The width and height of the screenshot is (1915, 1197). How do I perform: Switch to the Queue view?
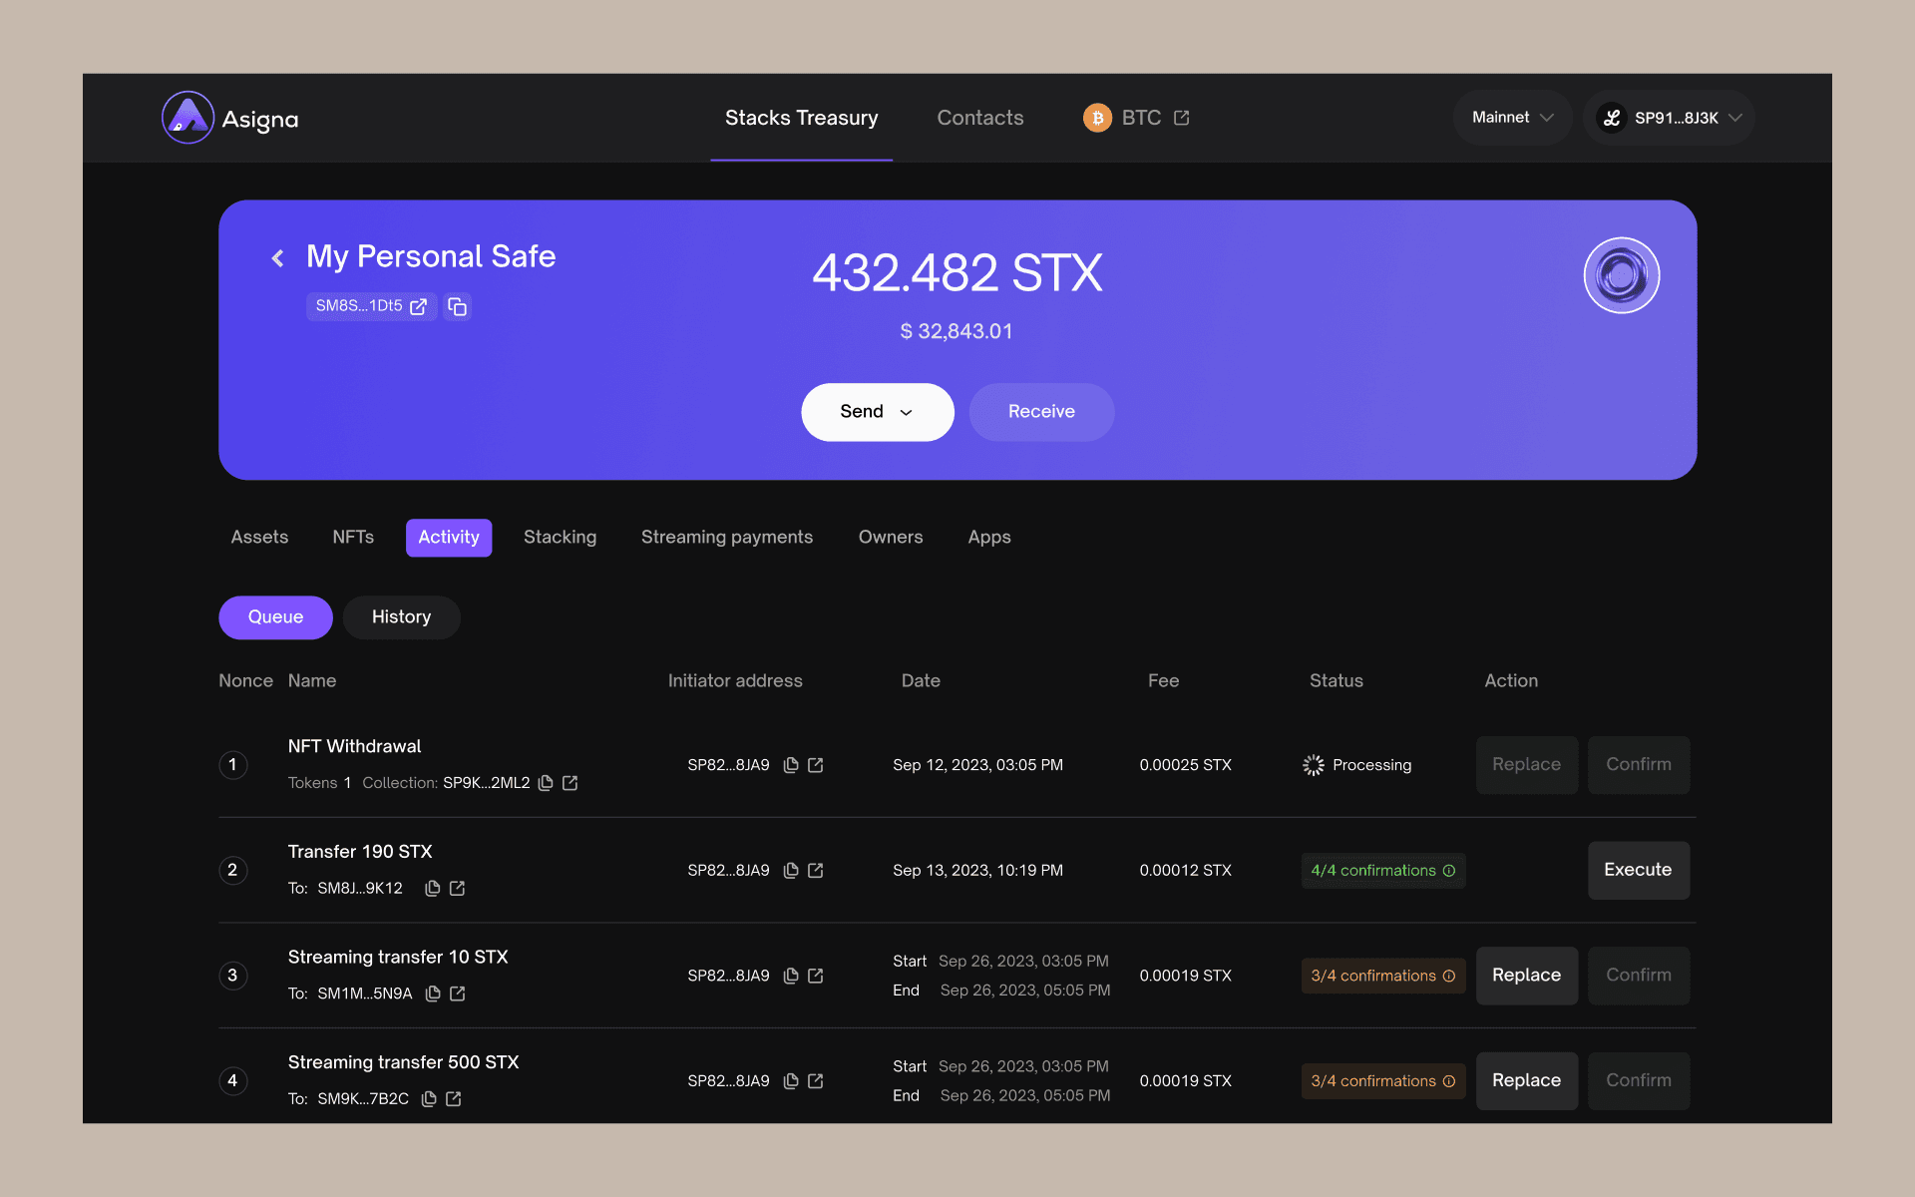[275, 617]
